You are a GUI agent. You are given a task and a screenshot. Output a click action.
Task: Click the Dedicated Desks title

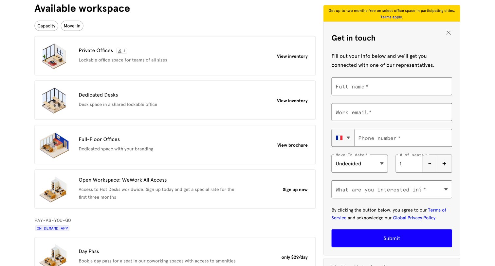point(98,95)
